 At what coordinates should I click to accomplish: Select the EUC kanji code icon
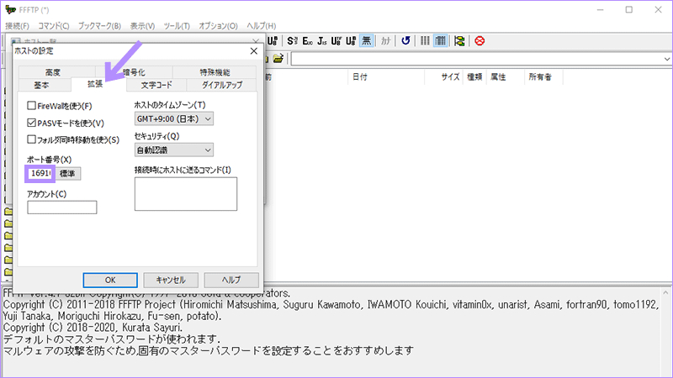click(308, 40)
